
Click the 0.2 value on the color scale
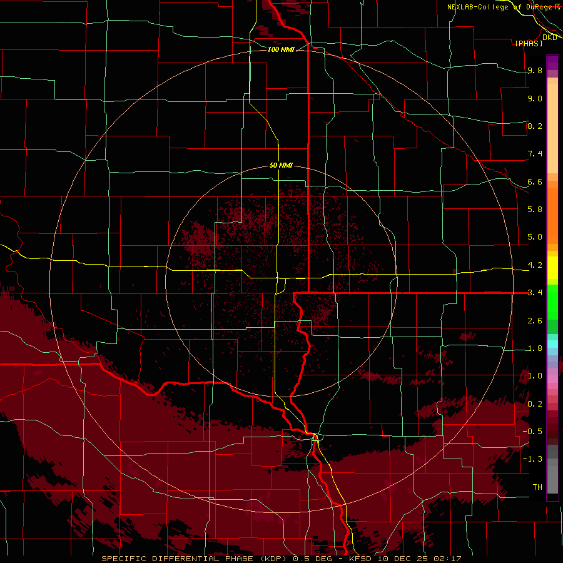click(535, 404)
